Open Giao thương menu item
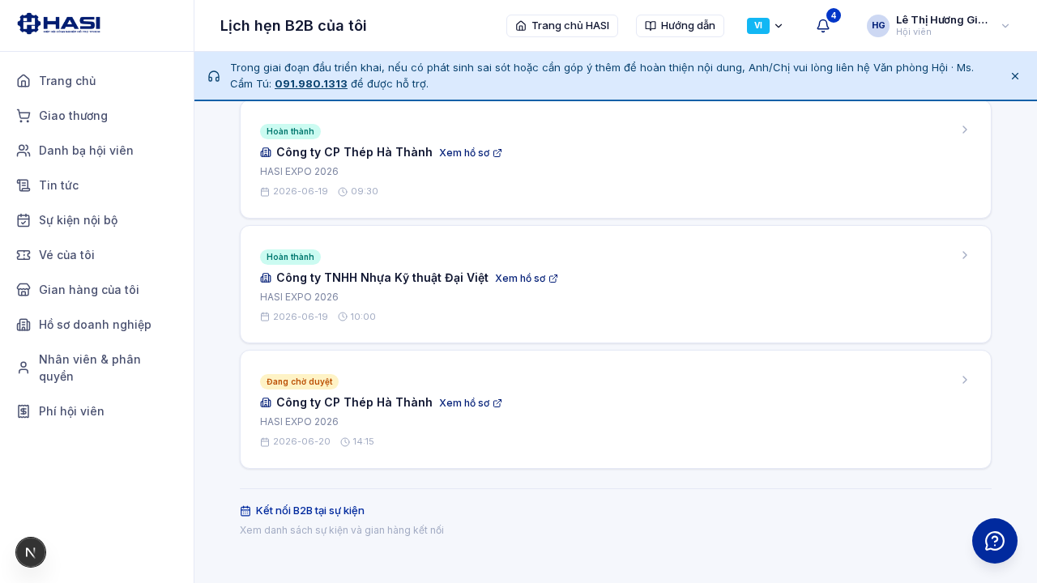 pos(96,116)
